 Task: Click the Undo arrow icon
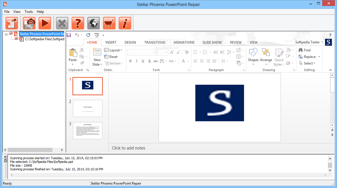[77, 35]
